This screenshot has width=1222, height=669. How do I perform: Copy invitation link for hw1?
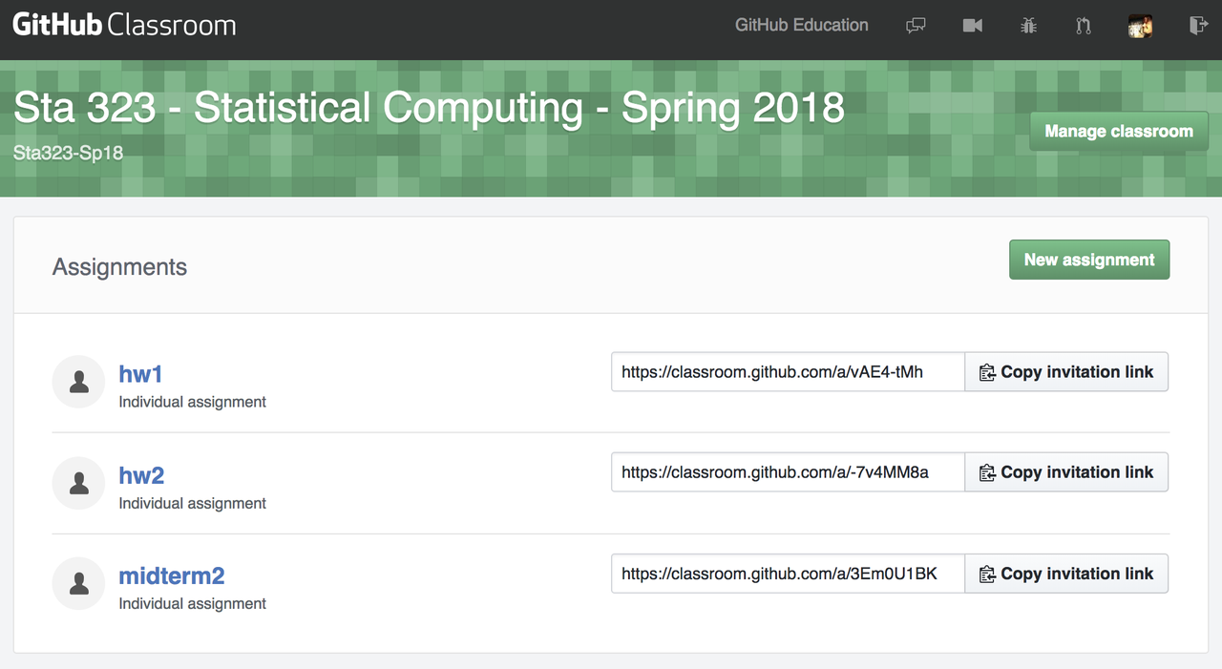(1066, 372)
